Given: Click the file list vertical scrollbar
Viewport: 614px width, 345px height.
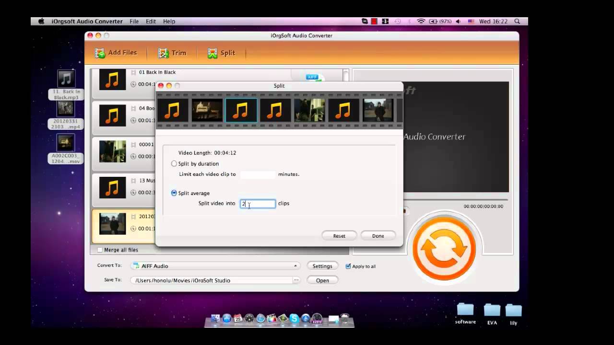Looking at the screenshot, I should coord(345,74).
